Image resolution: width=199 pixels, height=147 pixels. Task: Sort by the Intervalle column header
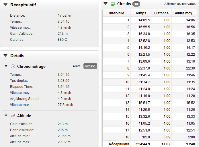coord(117,13)
